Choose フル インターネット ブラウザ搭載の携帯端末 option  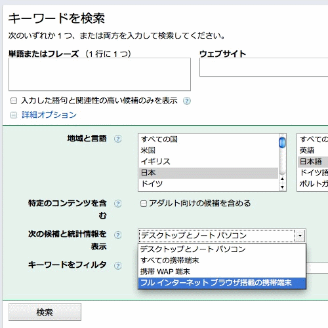(222, 283)
